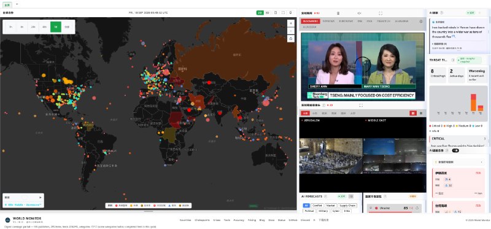Click the World Monitor logo
The width and height of the screenshot is (491, 229).
pyautogui.click(x=7, y=220)
